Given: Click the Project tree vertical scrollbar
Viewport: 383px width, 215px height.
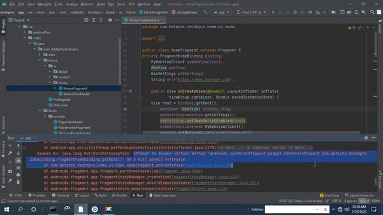Looking at the screenshot, I should 120,61.
